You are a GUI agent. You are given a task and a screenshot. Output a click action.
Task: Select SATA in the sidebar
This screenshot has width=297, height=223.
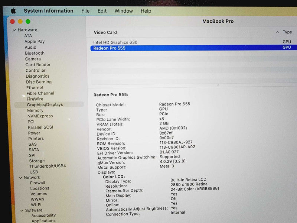(34, 150)
